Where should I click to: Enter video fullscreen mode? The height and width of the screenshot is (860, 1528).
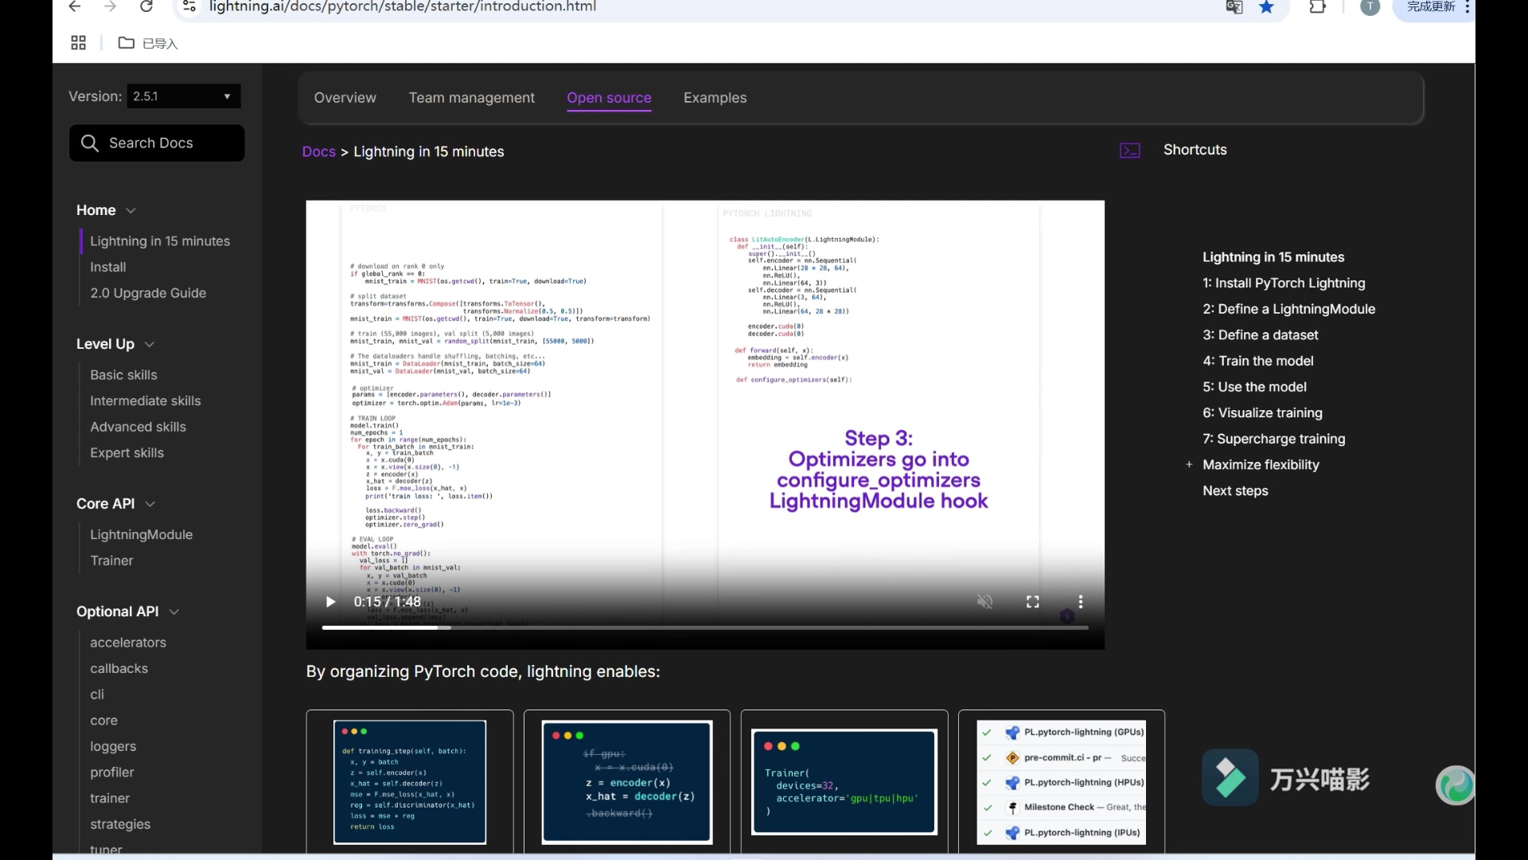(x=1033, y=602)
